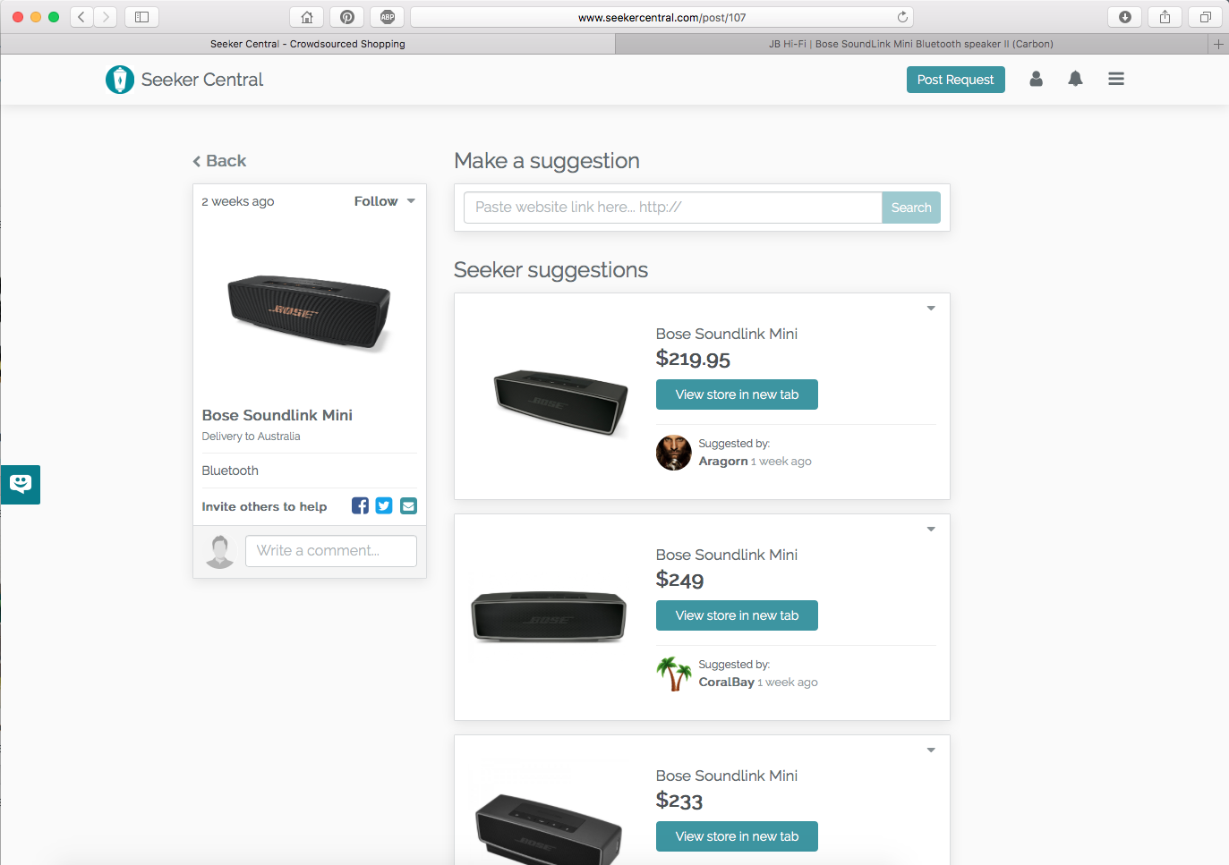Toggle the Safari sidebar
Screen dimensions: 1229x865
coord(141,17)
